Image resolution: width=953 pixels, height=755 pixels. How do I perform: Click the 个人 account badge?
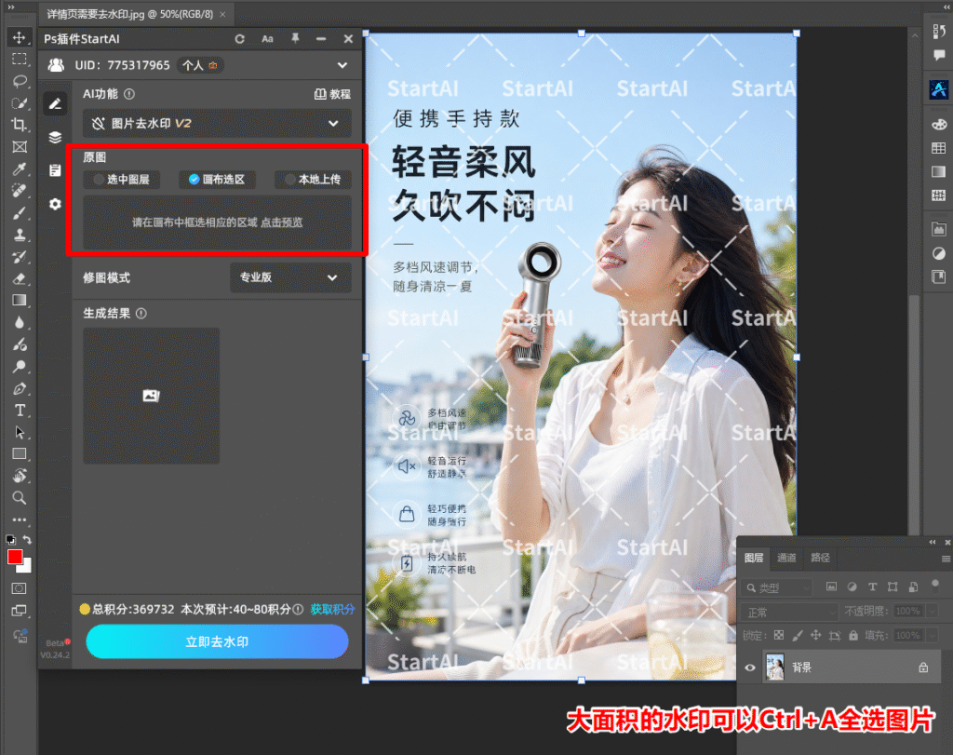[x=200, y=65]
